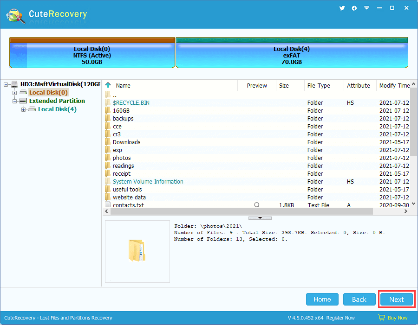The image size is (418, 325).
Task: Select the useful tools folder row
Action: pos(257,189)
